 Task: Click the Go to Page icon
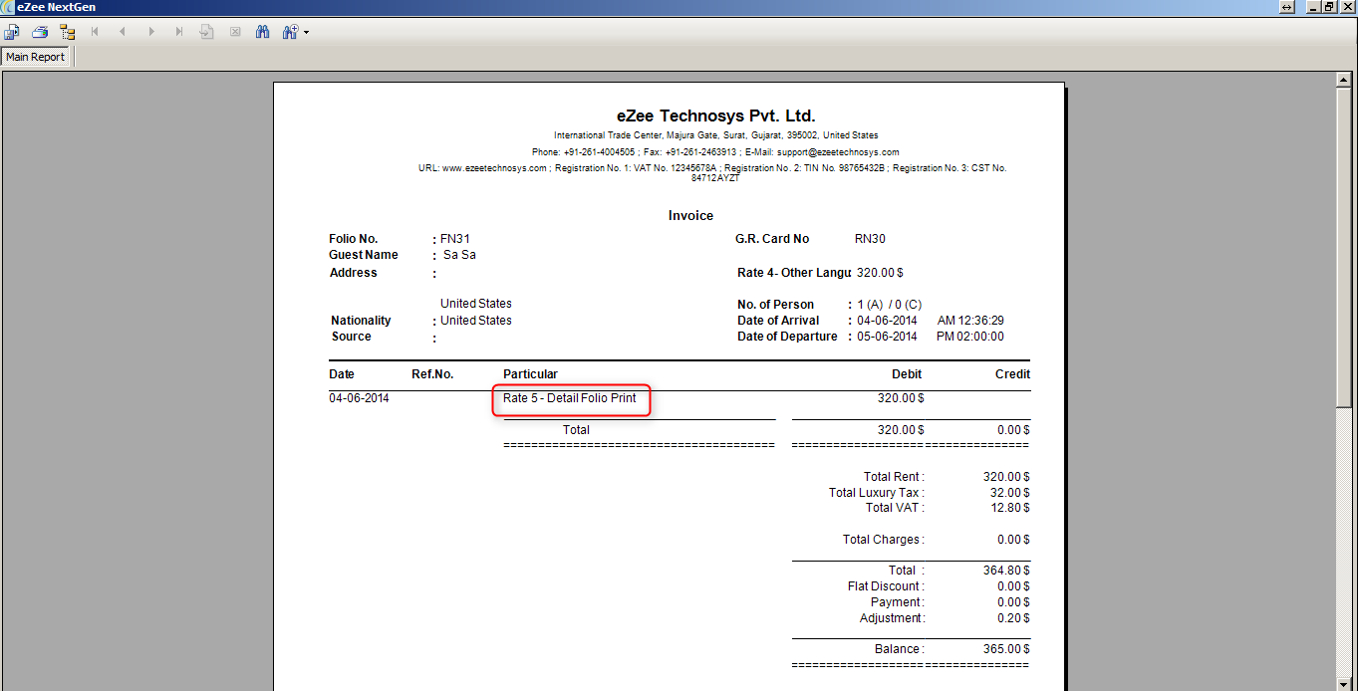tap(207, 32)
